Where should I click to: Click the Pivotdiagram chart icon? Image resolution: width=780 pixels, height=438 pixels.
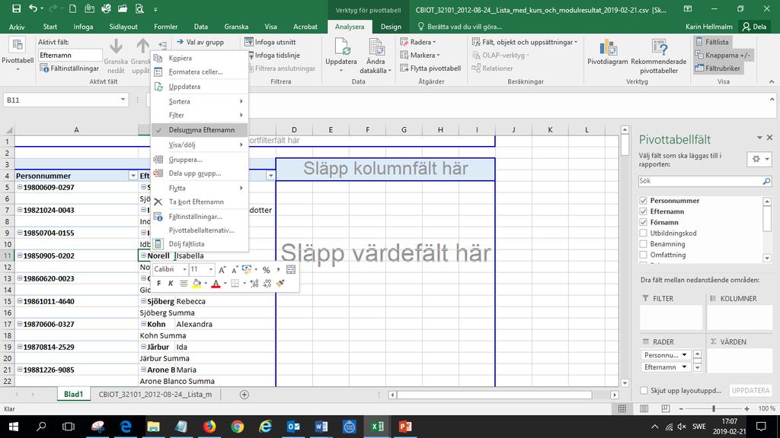[x=607, y=47]
